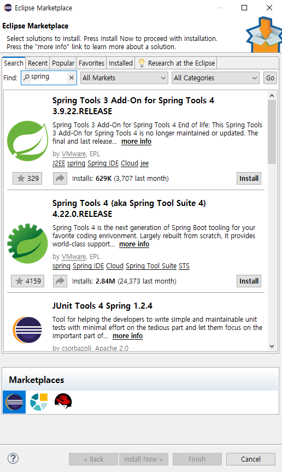Open Research at the Eclipse tab
Viewport: 282px width, 472px height.
pos(176,63)
